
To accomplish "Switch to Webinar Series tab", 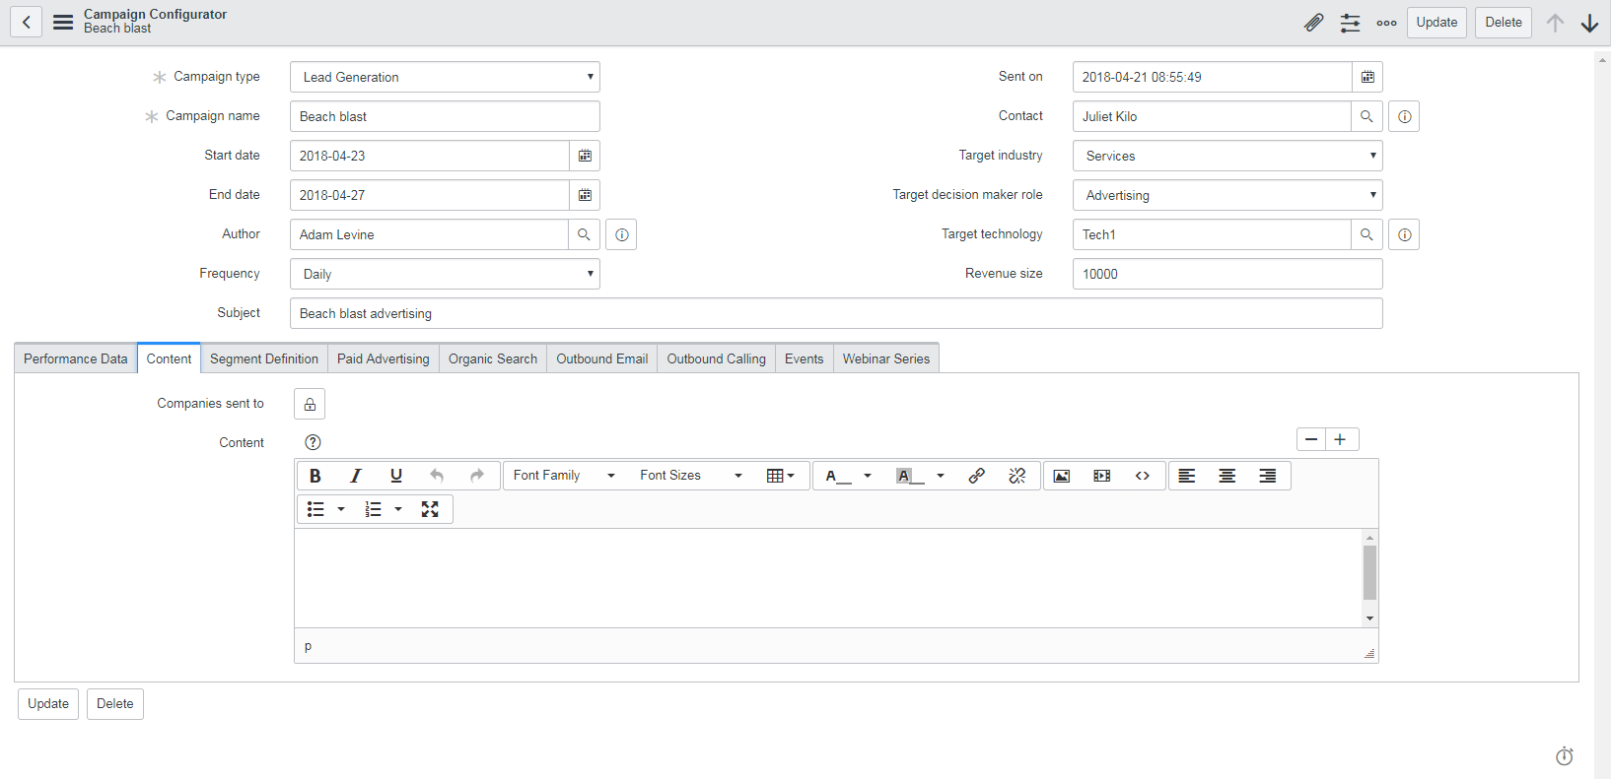I will coord(886,358).
